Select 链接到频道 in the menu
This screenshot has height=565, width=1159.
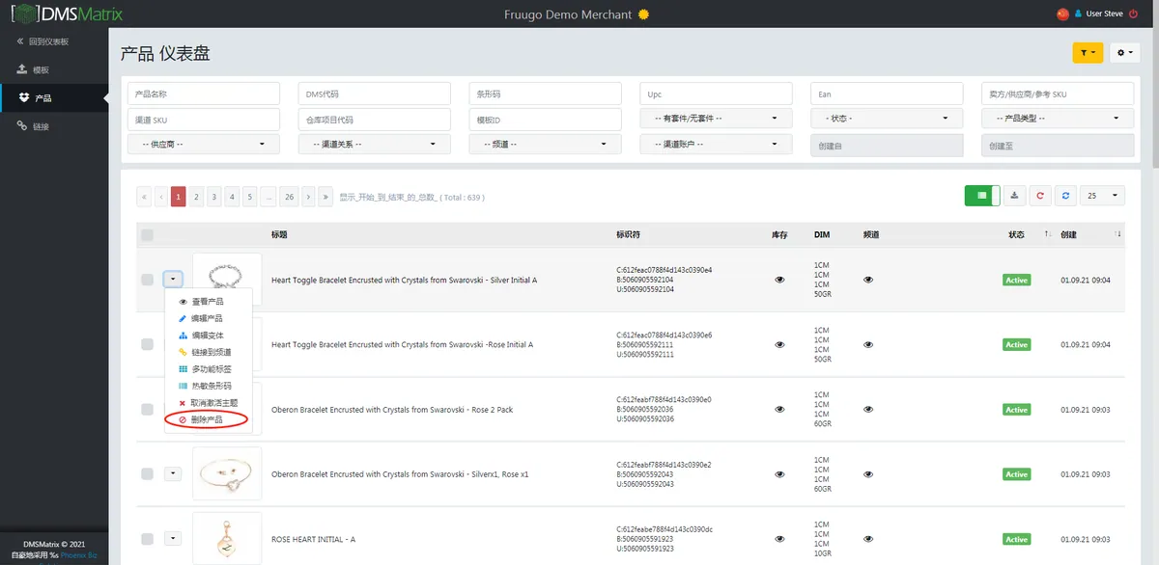point(208,352)
